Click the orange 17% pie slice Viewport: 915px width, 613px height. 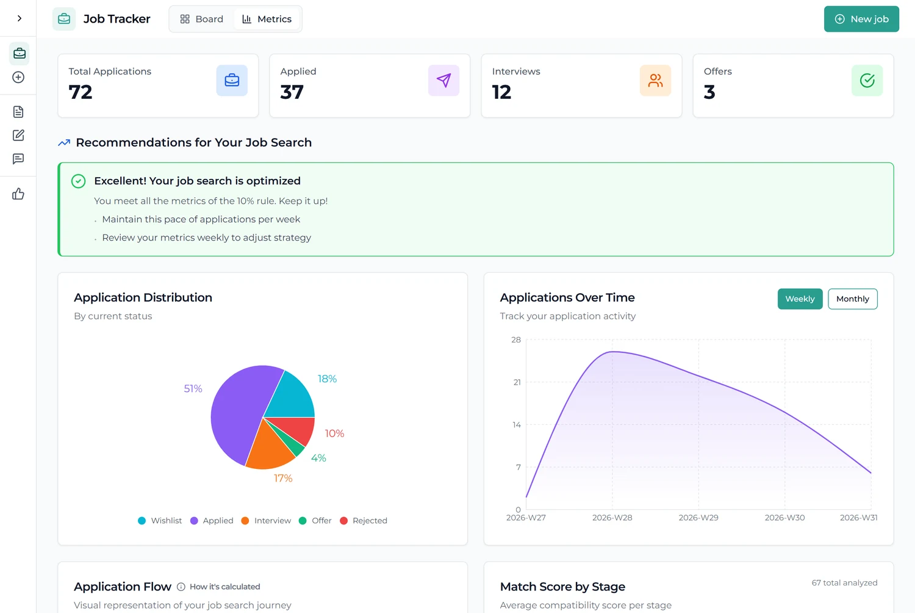click(x=269, y=449)
